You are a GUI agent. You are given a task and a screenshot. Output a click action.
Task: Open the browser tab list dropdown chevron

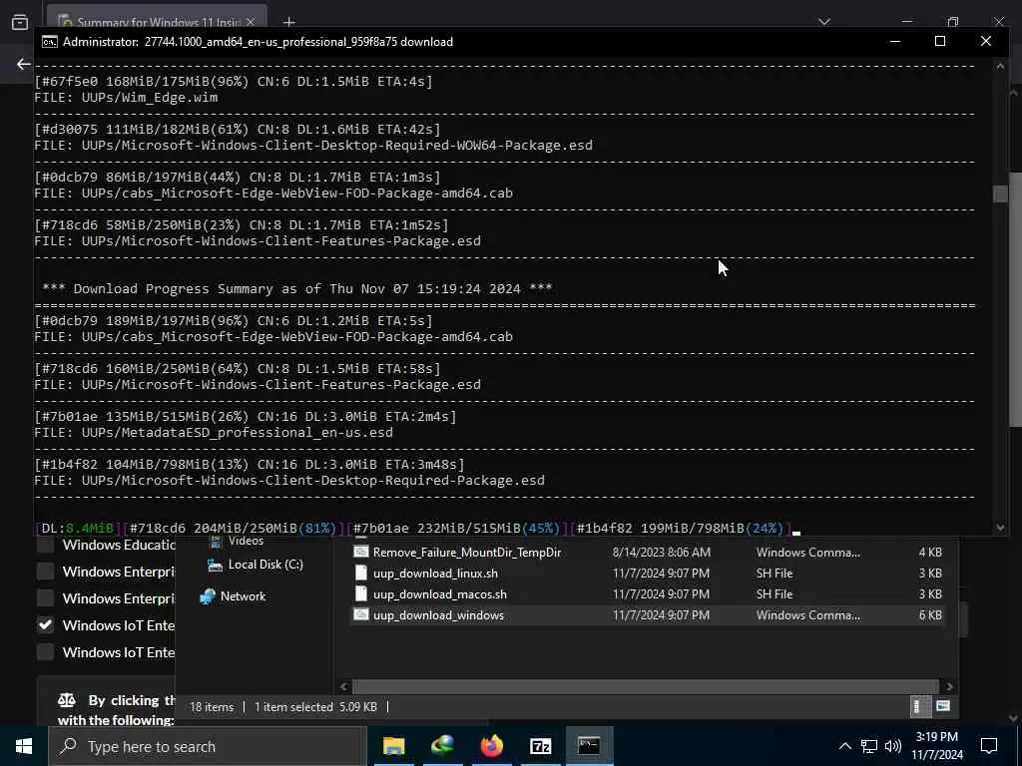point(824,22)
